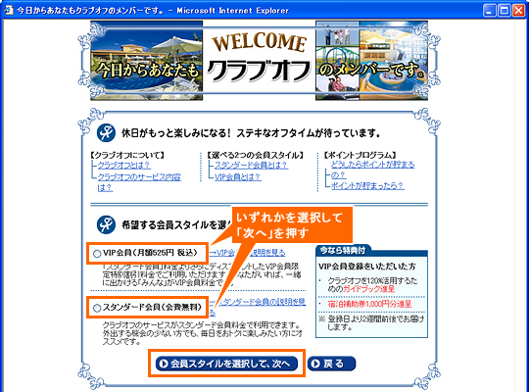529x392 pixels.
Task: Click the 会員スタイルを選択して、次へ button
Action: [226, 364]
